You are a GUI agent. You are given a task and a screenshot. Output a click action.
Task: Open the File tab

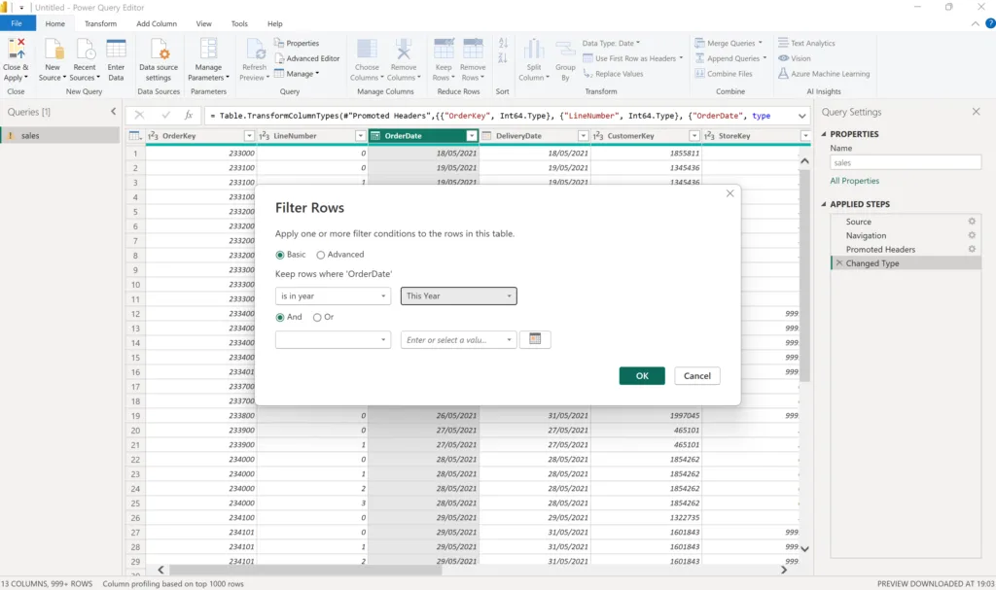coord(17,23)
